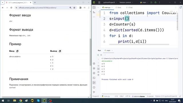Change CRLF line separator in status bar
Screen dimensions: 183x103
122,96
